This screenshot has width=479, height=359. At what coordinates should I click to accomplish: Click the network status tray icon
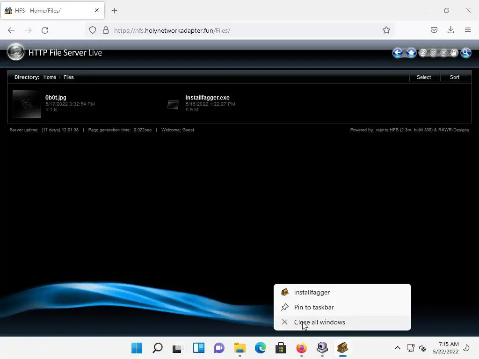[x=410, y=348]
